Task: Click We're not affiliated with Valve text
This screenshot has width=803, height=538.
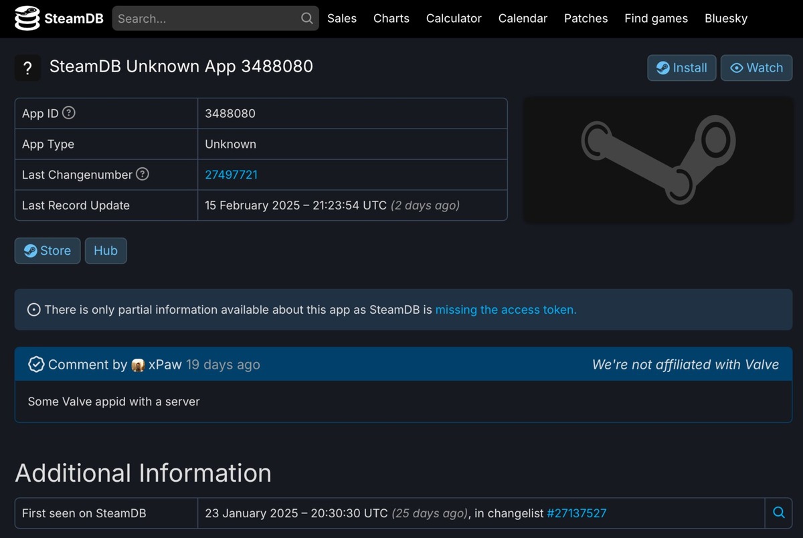Action: [x=686, y=365]
